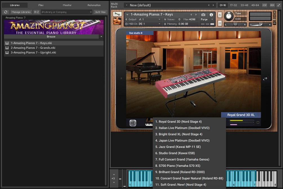Toggle the Instr Nav panel

click(101, 12)
